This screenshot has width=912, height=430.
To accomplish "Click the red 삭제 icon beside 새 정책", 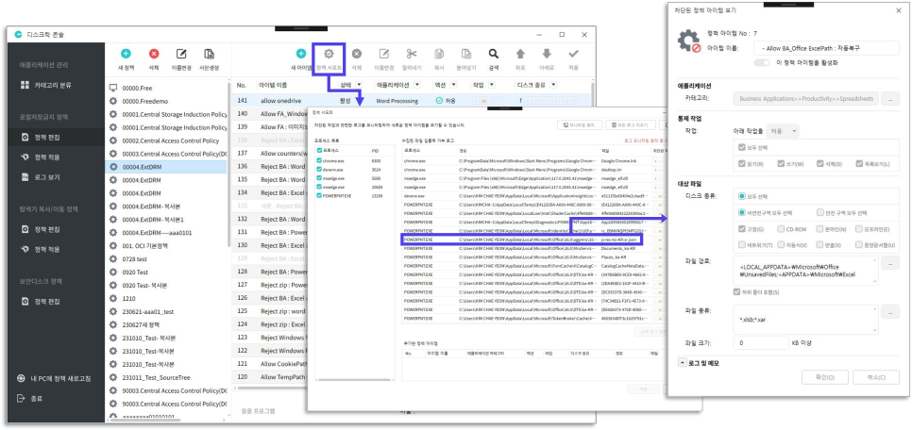I will (x=154, y=54).
